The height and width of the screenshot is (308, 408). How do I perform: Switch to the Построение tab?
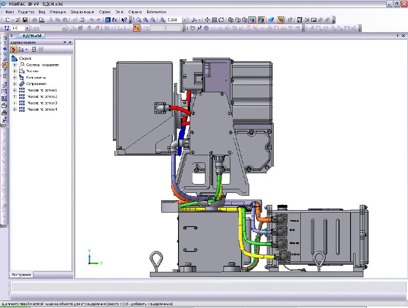[x=21, y=275]
